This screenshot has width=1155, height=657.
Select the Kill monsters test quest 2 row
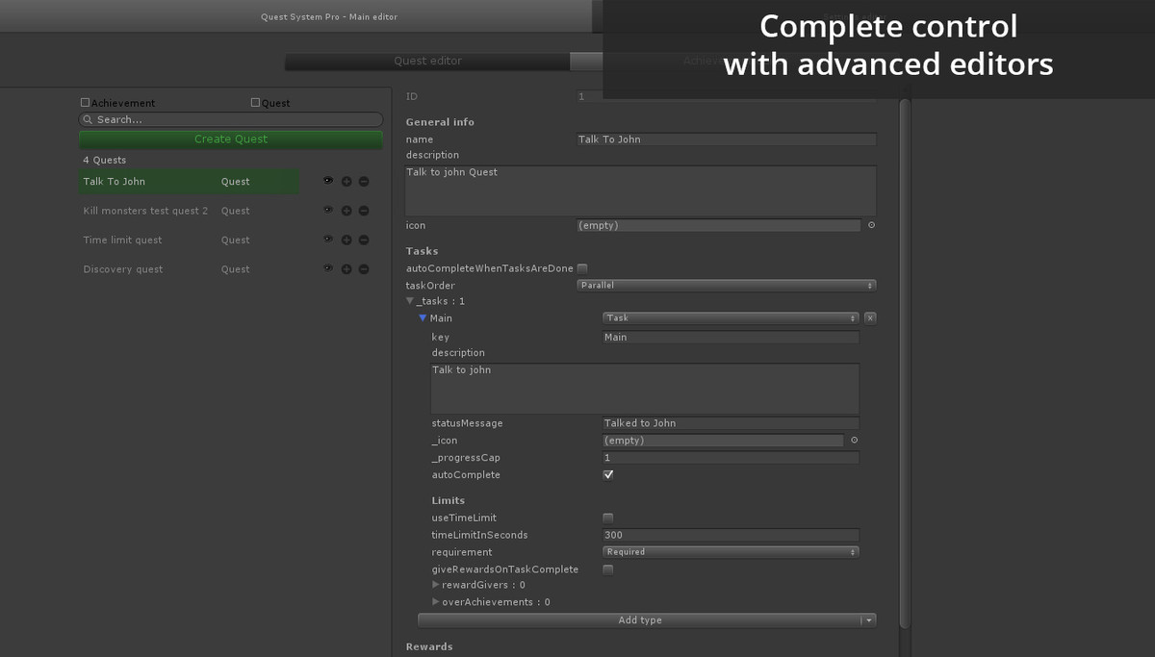coord(190,211)
